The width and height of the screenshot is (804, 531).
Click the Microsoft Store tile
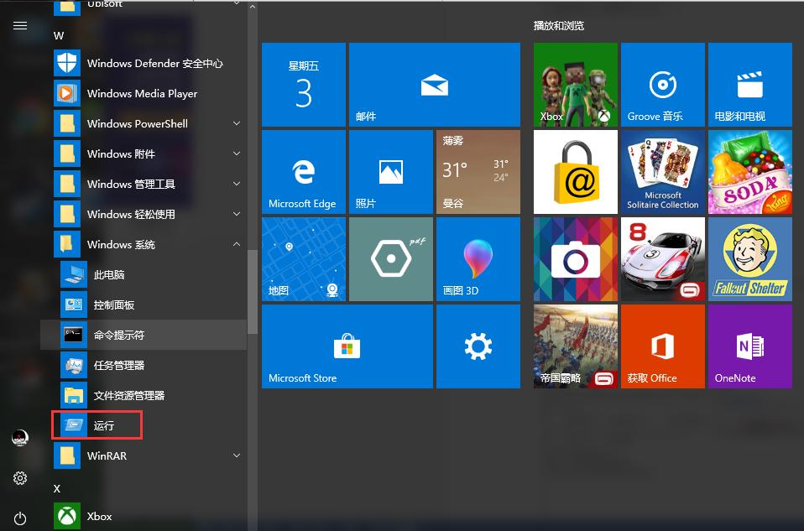(x=347, y=346)
